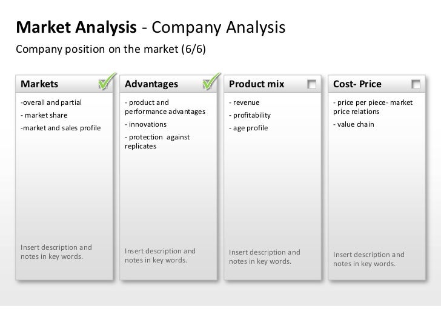The image size is (441, 331).
Task: Click the green checkmark beside Markets
Action: click(x=106, y=82)
